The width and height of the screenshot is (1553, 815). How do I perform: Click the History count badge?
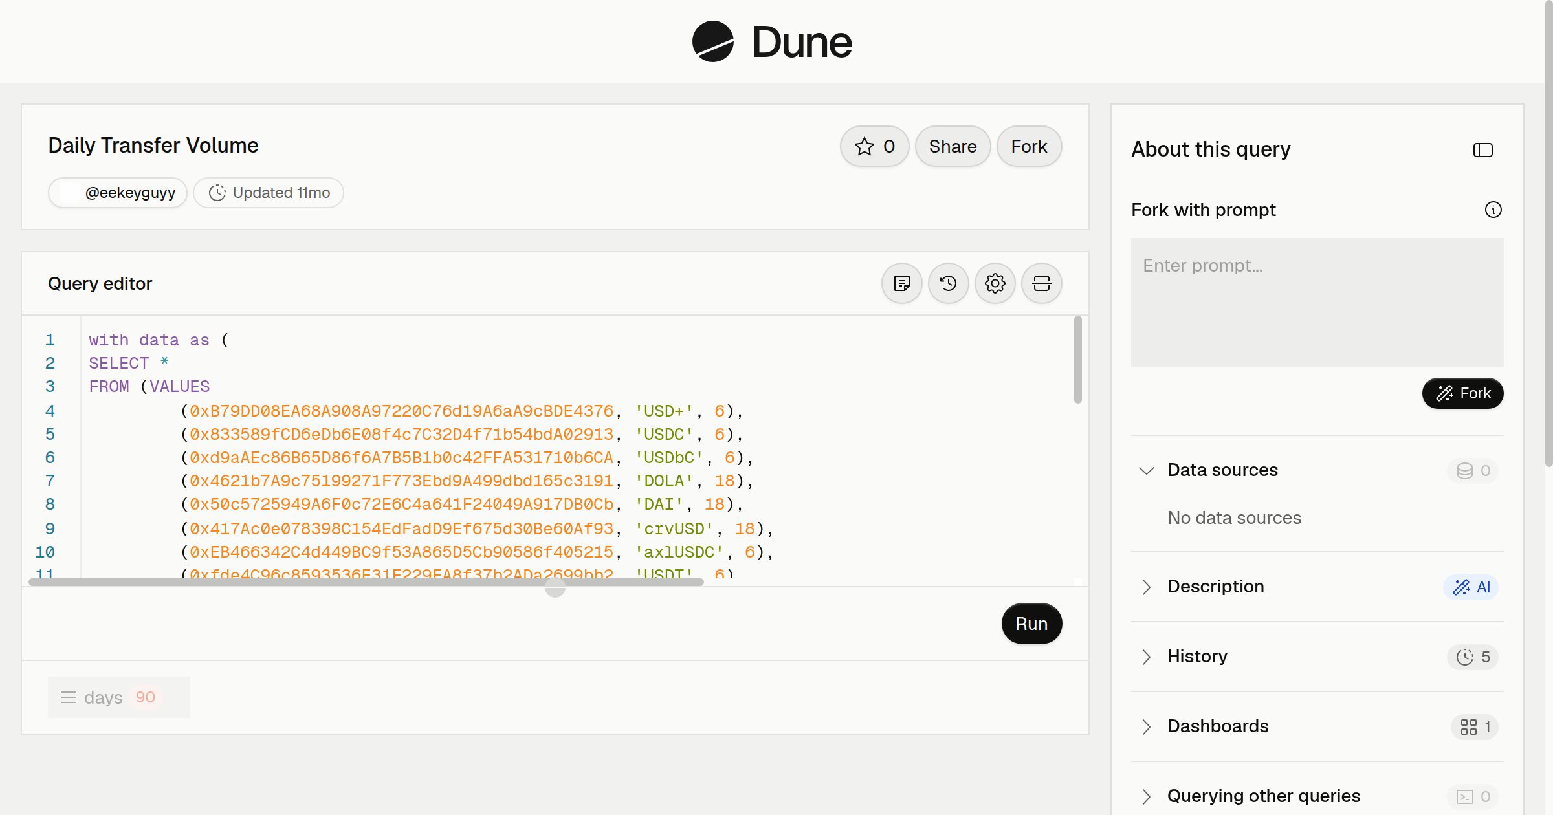[x=1473, y=657]
